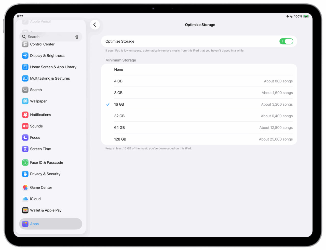Screen dimensions: 326x250
Task: Open the Face ID & Passcode icon
Action: 25,162
